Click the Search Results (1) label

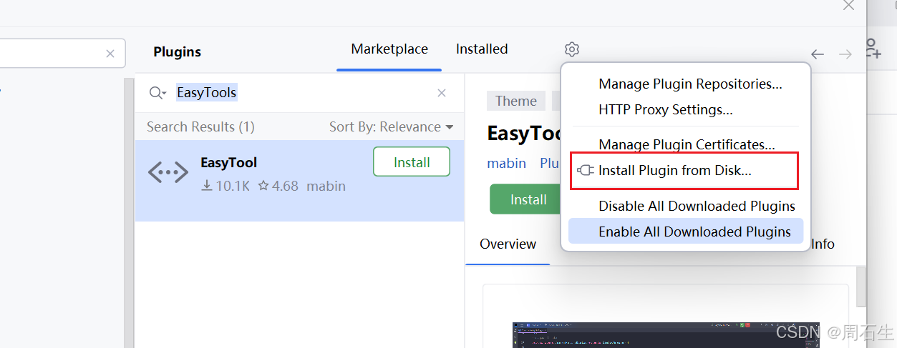[x=200, y=127]
